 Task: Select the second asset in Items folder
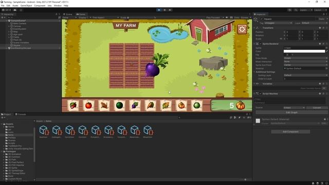[x=57, y=132]
